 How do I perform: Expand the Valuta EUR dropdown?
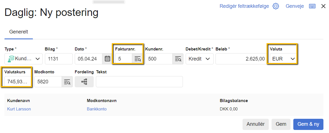283,59
